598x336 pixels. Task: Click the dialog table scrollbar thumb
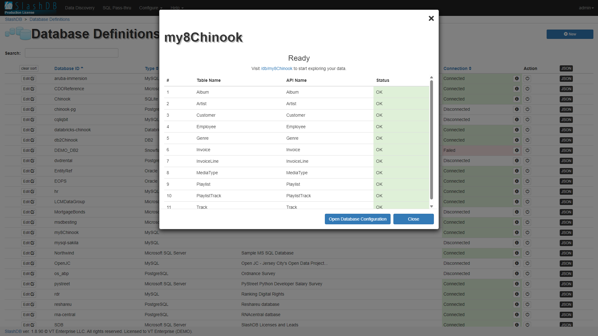(x=431, y=140)
